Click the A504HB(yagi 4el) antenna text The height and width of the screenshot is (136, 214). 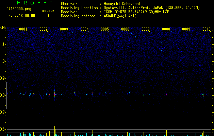120,16
